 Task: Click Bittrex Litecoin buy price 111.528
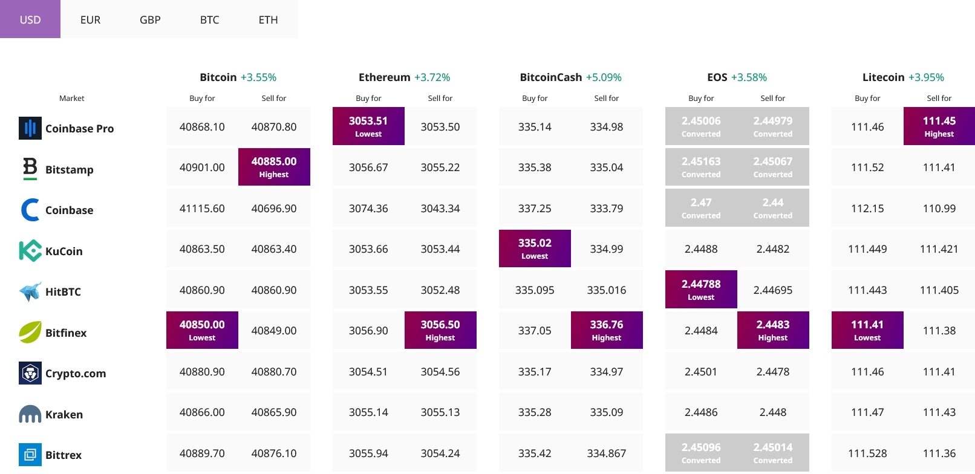pos(867,453)
